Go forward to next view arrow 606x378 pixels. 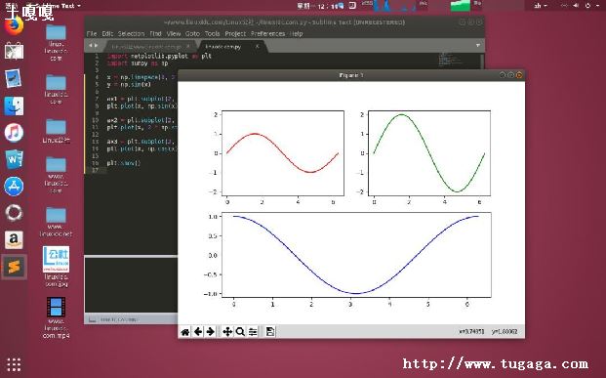tap(210, 331)
